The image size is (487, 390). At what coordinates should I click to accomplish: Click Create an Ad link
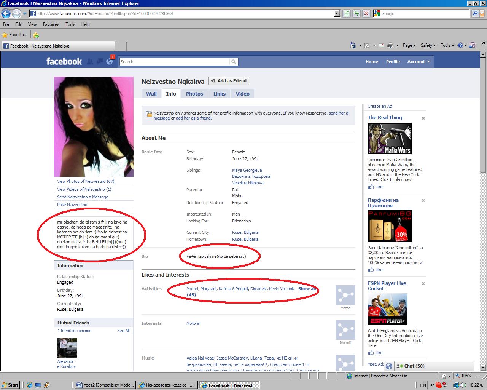click(380, 106)
